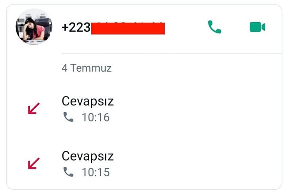The width and height of the screenshot is (288, 194).
Task: Click blank area between call and video icons
Action: 235,27
